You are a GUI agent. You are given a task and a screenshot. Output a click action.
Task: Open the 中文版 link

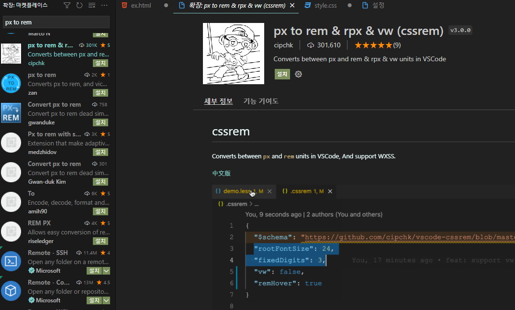[x=222, y=173]
